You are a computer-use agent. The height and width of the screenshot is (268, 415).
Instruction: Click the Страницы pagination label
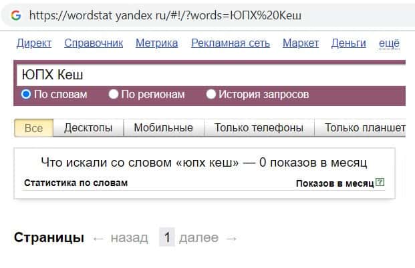click(49, 237)
